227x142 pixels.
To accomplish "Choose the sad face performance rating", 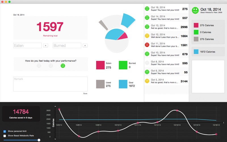I will click(39, 66).
